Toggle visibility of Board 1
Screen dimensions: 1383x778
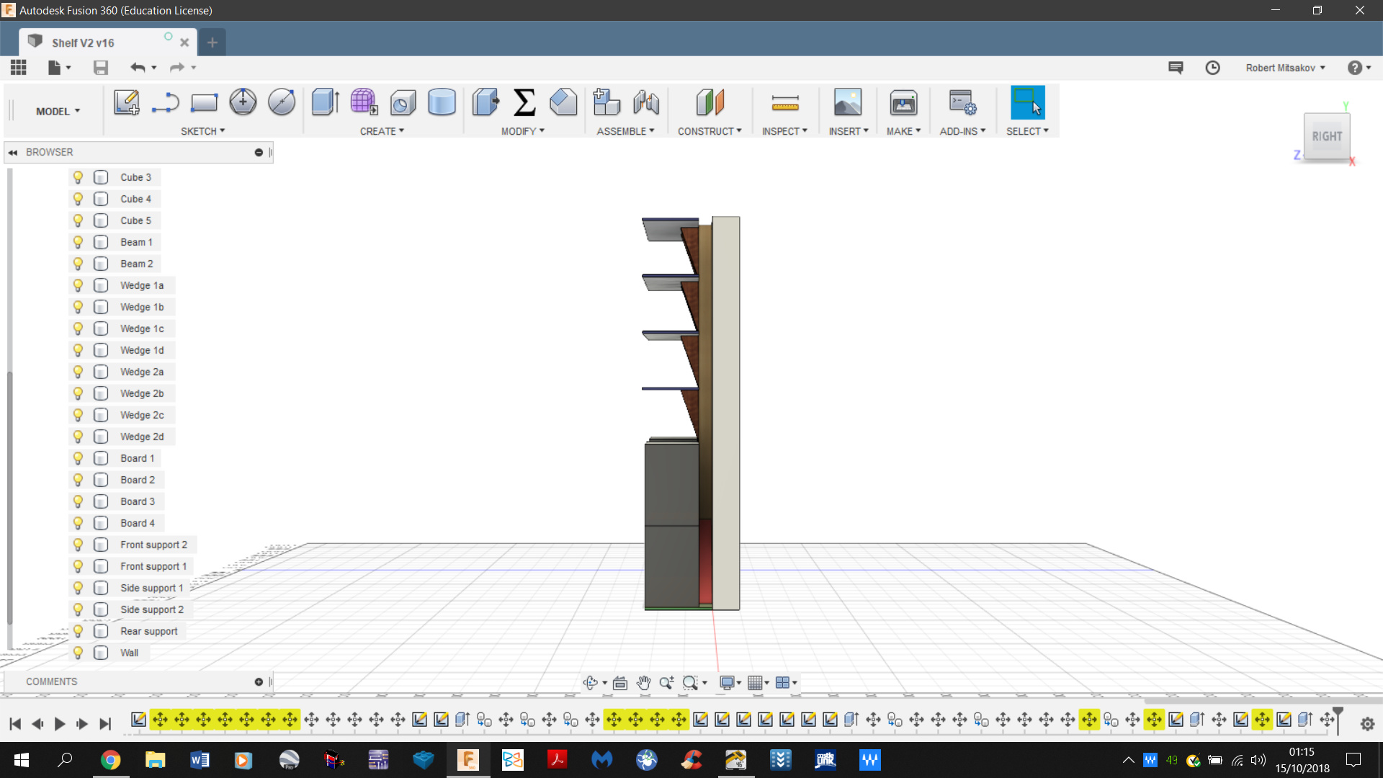[78, 458]
